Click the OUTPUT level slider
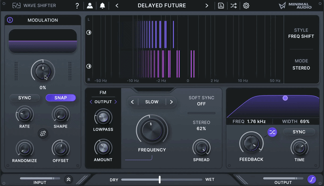 [283, 178]
